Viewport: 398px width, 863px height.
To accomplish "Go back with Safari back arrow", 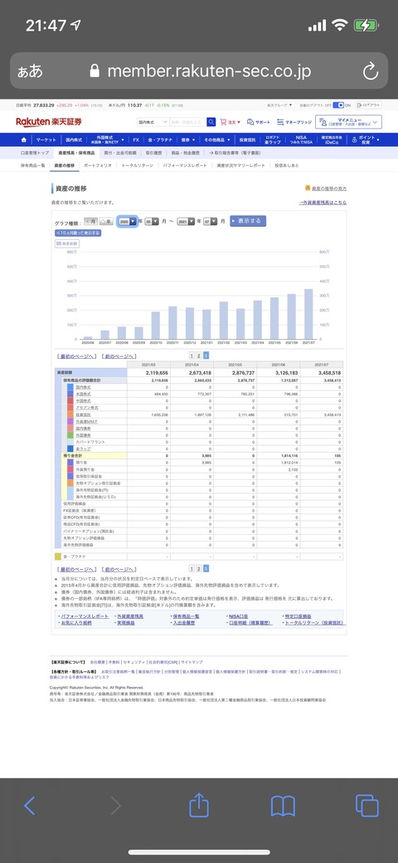I will pos(30,806).
